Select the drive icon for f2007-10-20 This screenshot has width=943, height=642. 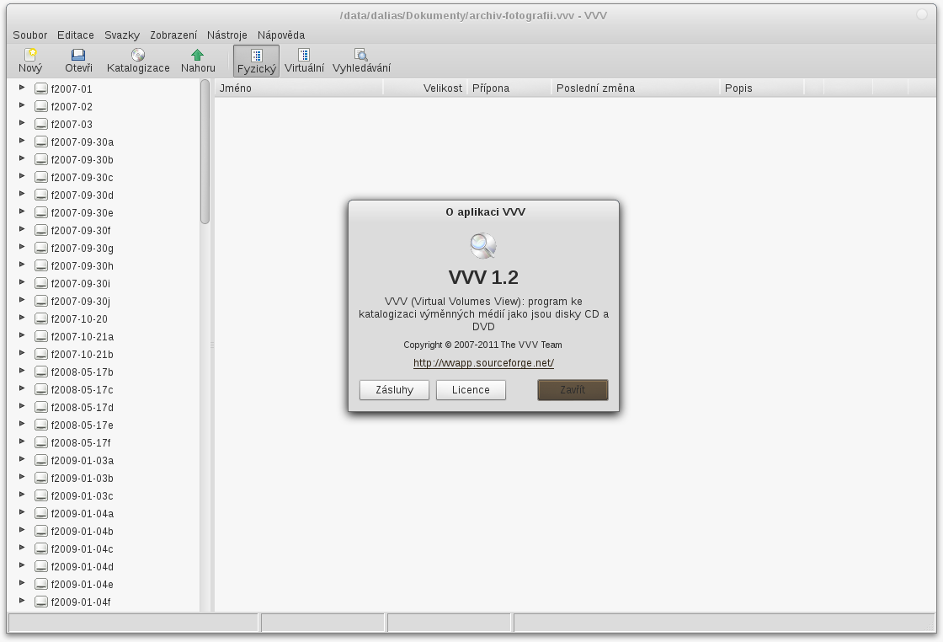(41, 319)
